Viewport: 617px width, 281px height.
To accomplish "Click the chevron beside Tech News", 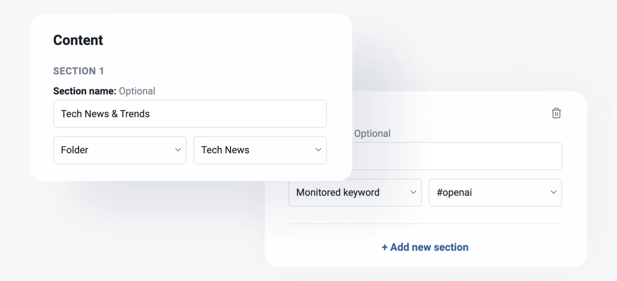I will point(318,150).
